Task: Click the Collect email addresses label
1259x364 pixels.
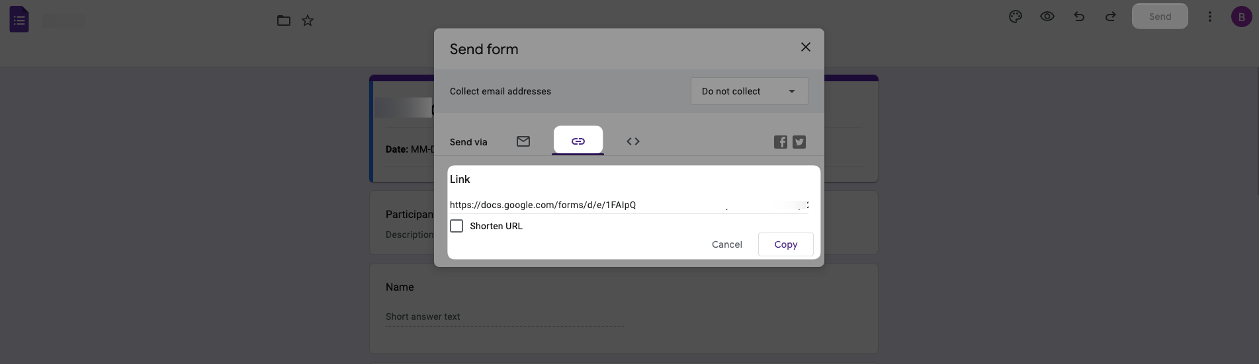Action: point(500,91)
